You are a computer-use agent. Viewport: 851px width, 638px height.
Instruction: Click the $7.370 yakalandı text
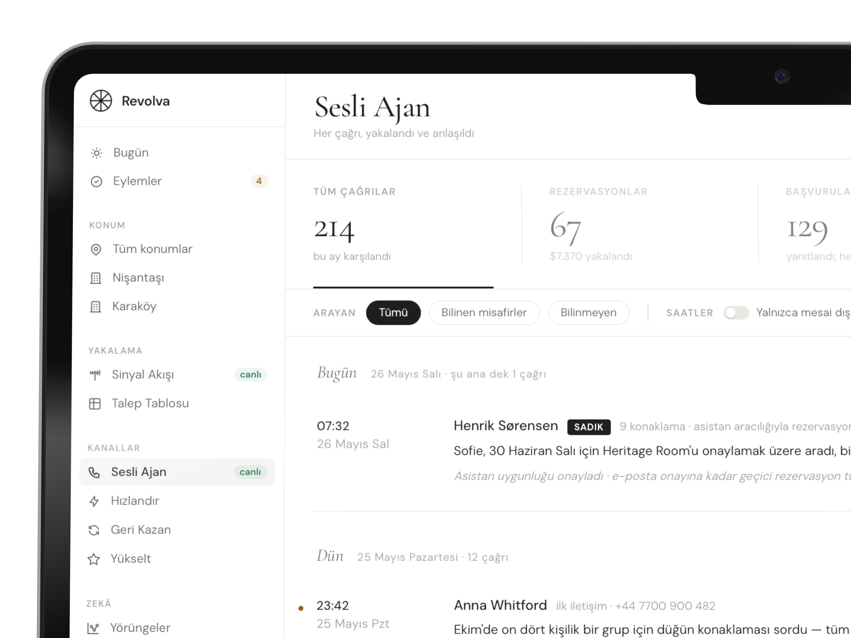591,256
